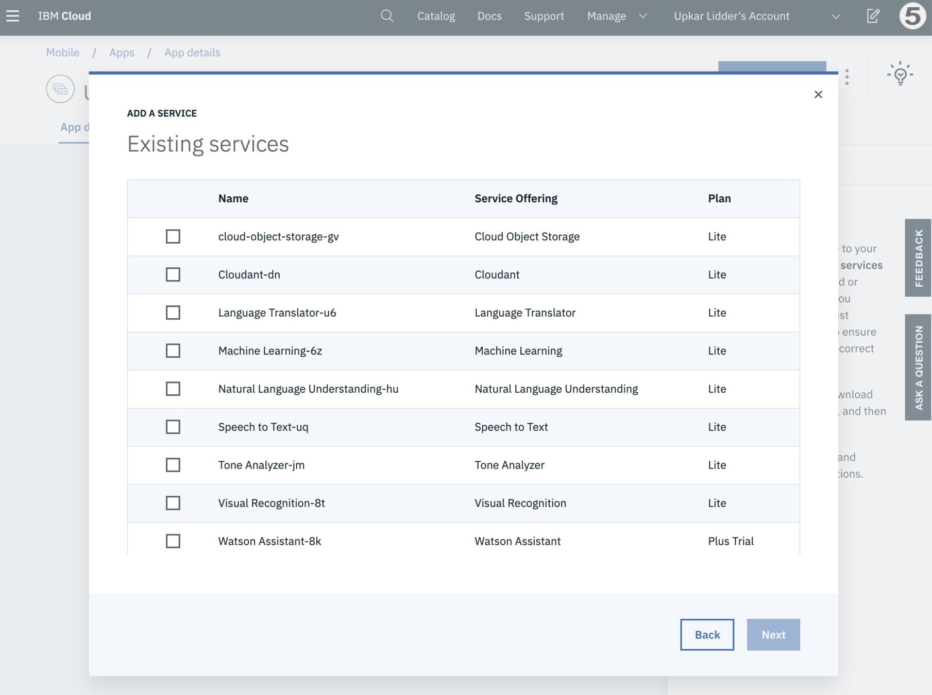The width and height of the screenshot is (932, 695).
Task: Click Language Translator offering cell
Action: [x=525, y=312]
